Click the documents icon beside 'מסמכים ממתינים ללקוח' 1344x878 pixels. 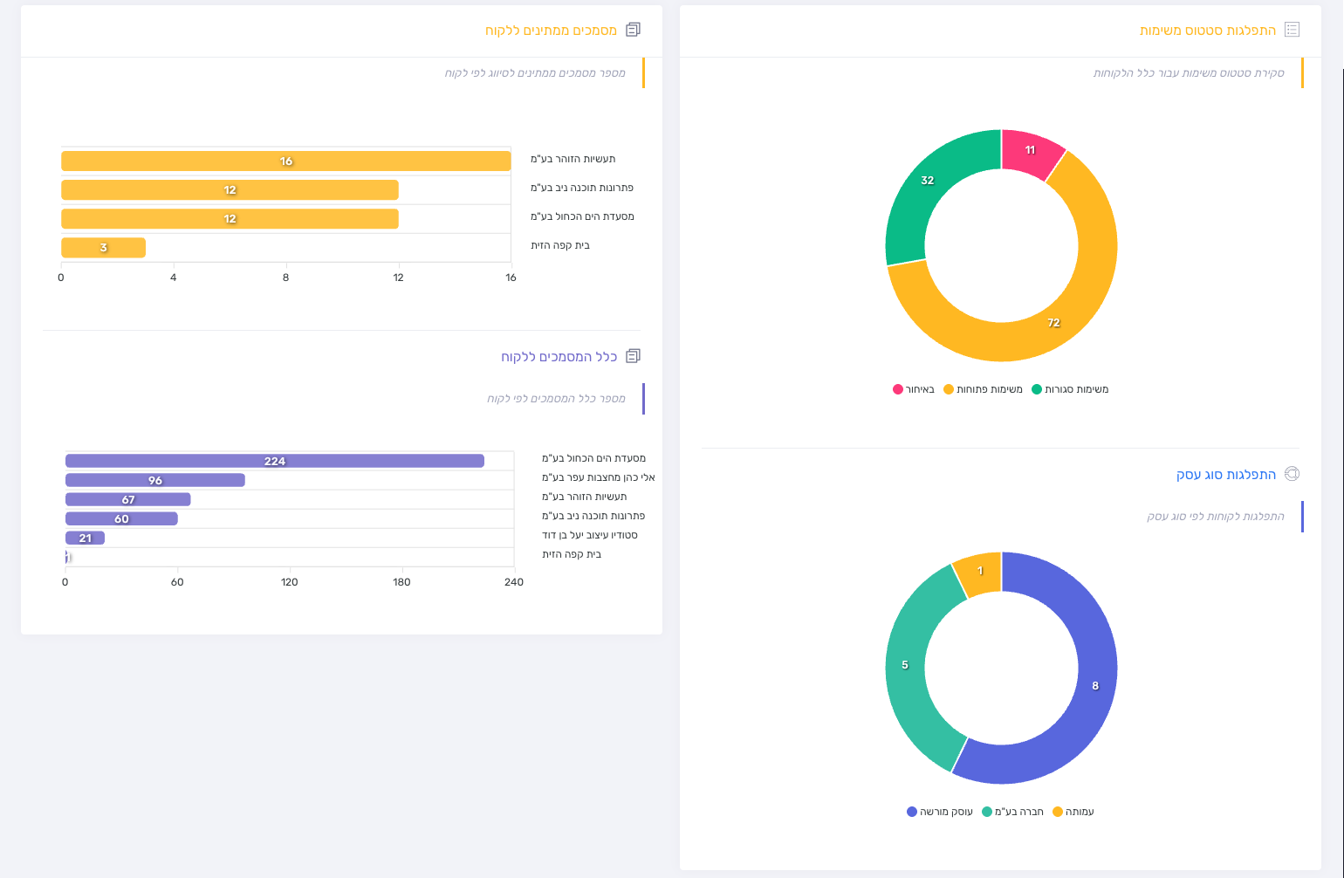click(634, 30)
